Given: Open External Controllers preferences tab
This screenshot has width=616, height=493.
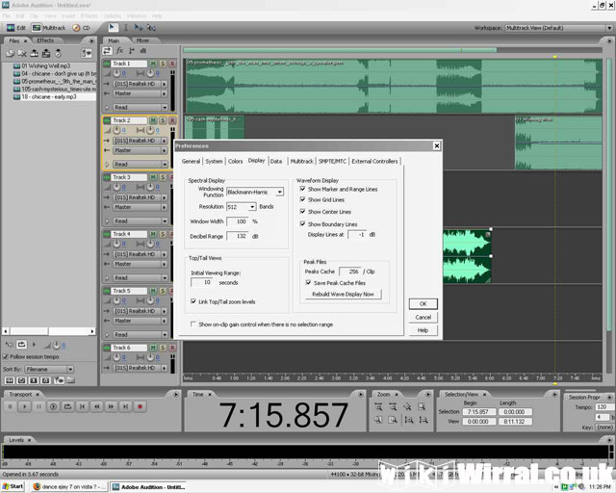Looking at the screenshot, I should (x=374, y=161).
